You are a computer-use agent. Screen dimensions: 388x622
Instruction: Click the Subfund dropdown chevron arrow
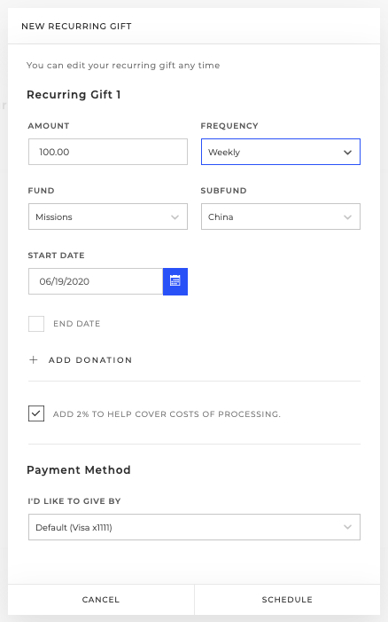[x=347, y=217]
